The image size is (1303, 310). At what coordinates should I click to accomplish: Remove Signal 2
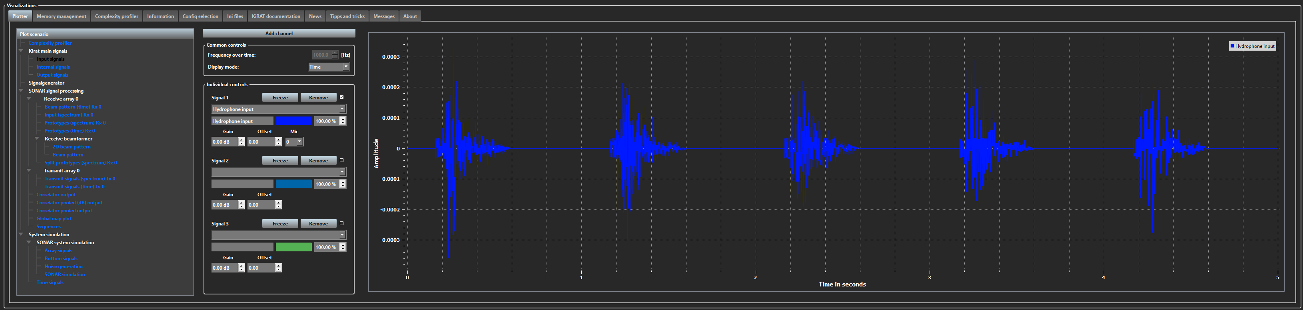click(318, 160)
